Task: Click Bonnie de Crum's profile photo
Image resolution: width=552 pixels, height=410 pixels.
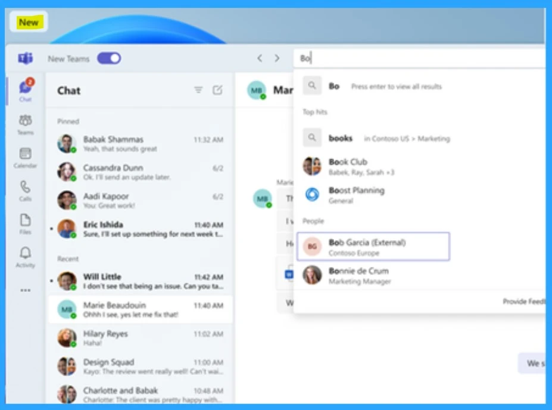Action: point(312,275)
